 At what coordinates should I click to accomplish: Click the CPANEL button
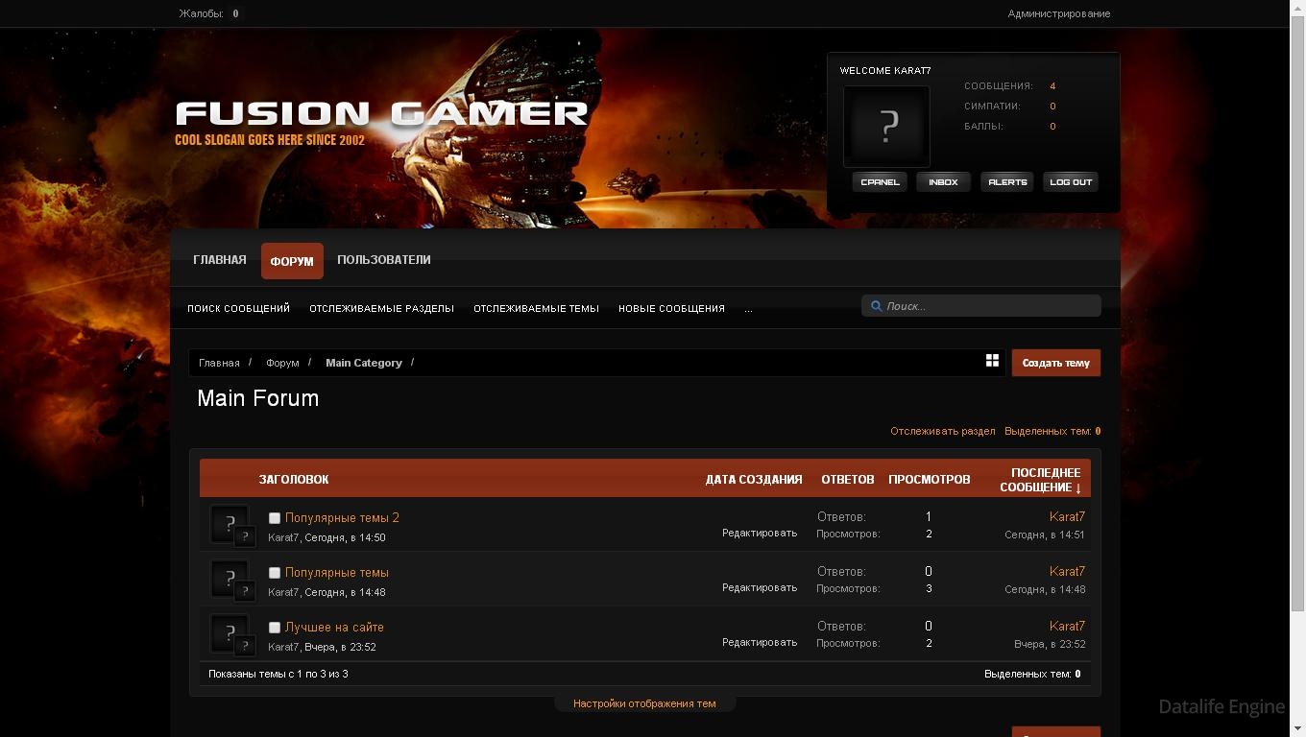coord(880,182)
